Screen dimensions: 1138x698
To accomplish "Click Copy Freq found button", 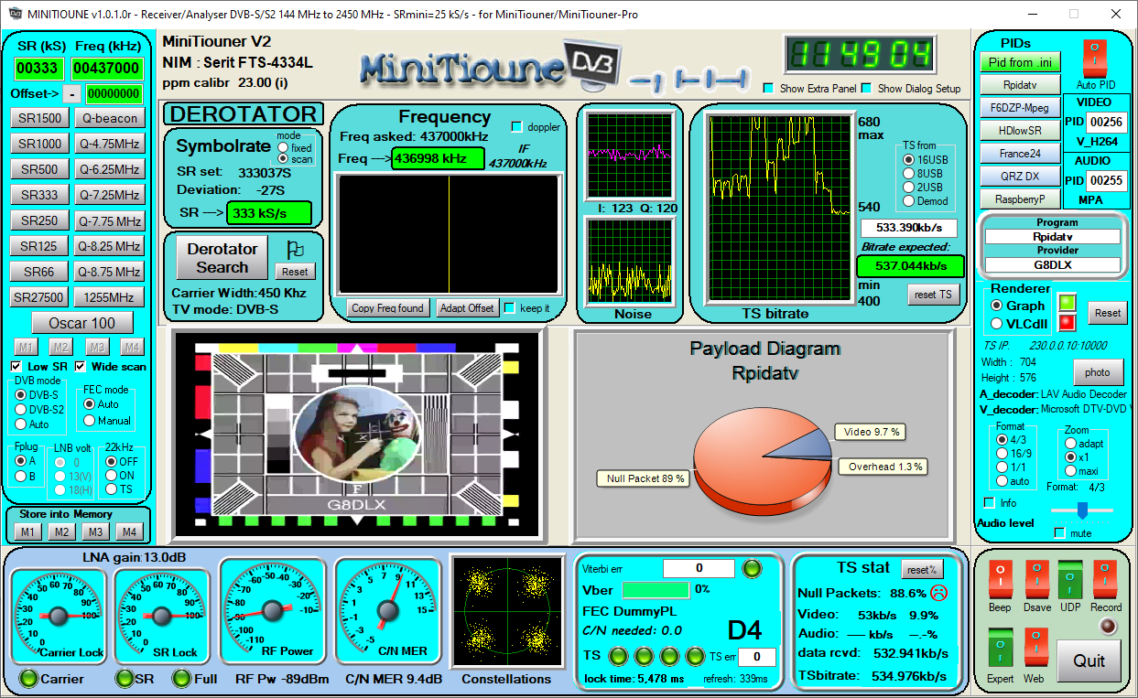I will (x=387, y=308).
